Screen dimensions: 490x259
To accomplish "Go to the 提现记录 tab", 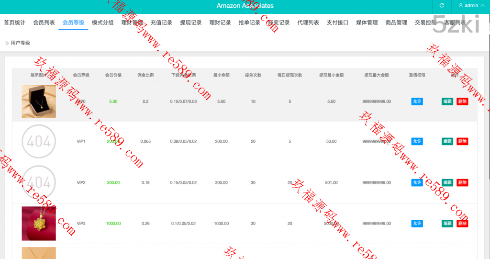I will (190, 23).
